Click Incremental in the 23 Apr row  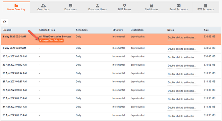pyautogui.click(x=119, y=115)
